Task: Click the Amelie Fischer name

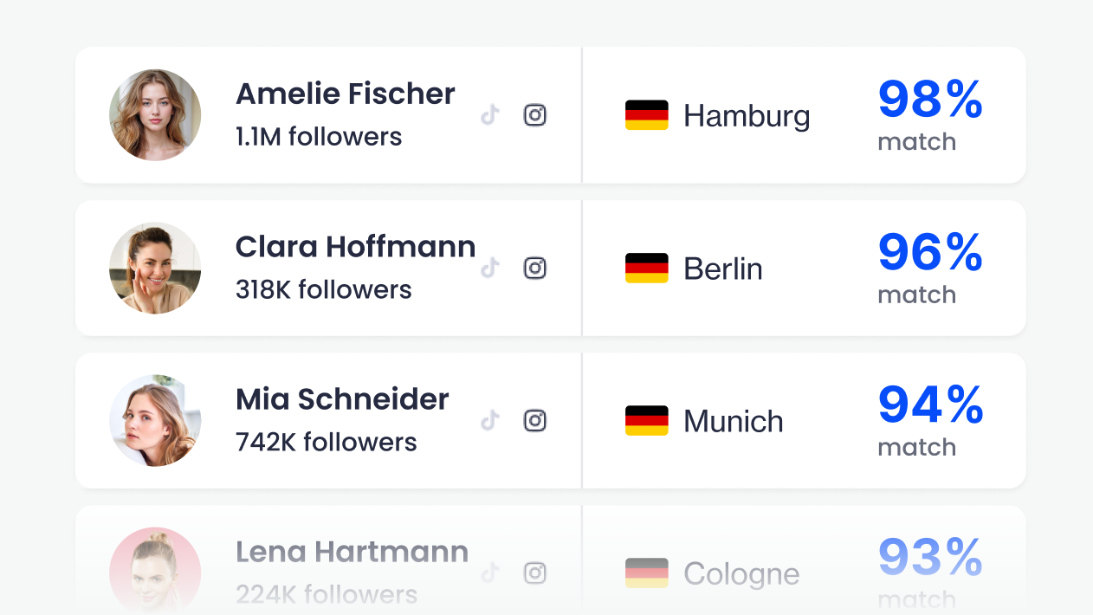Action: 346,94
